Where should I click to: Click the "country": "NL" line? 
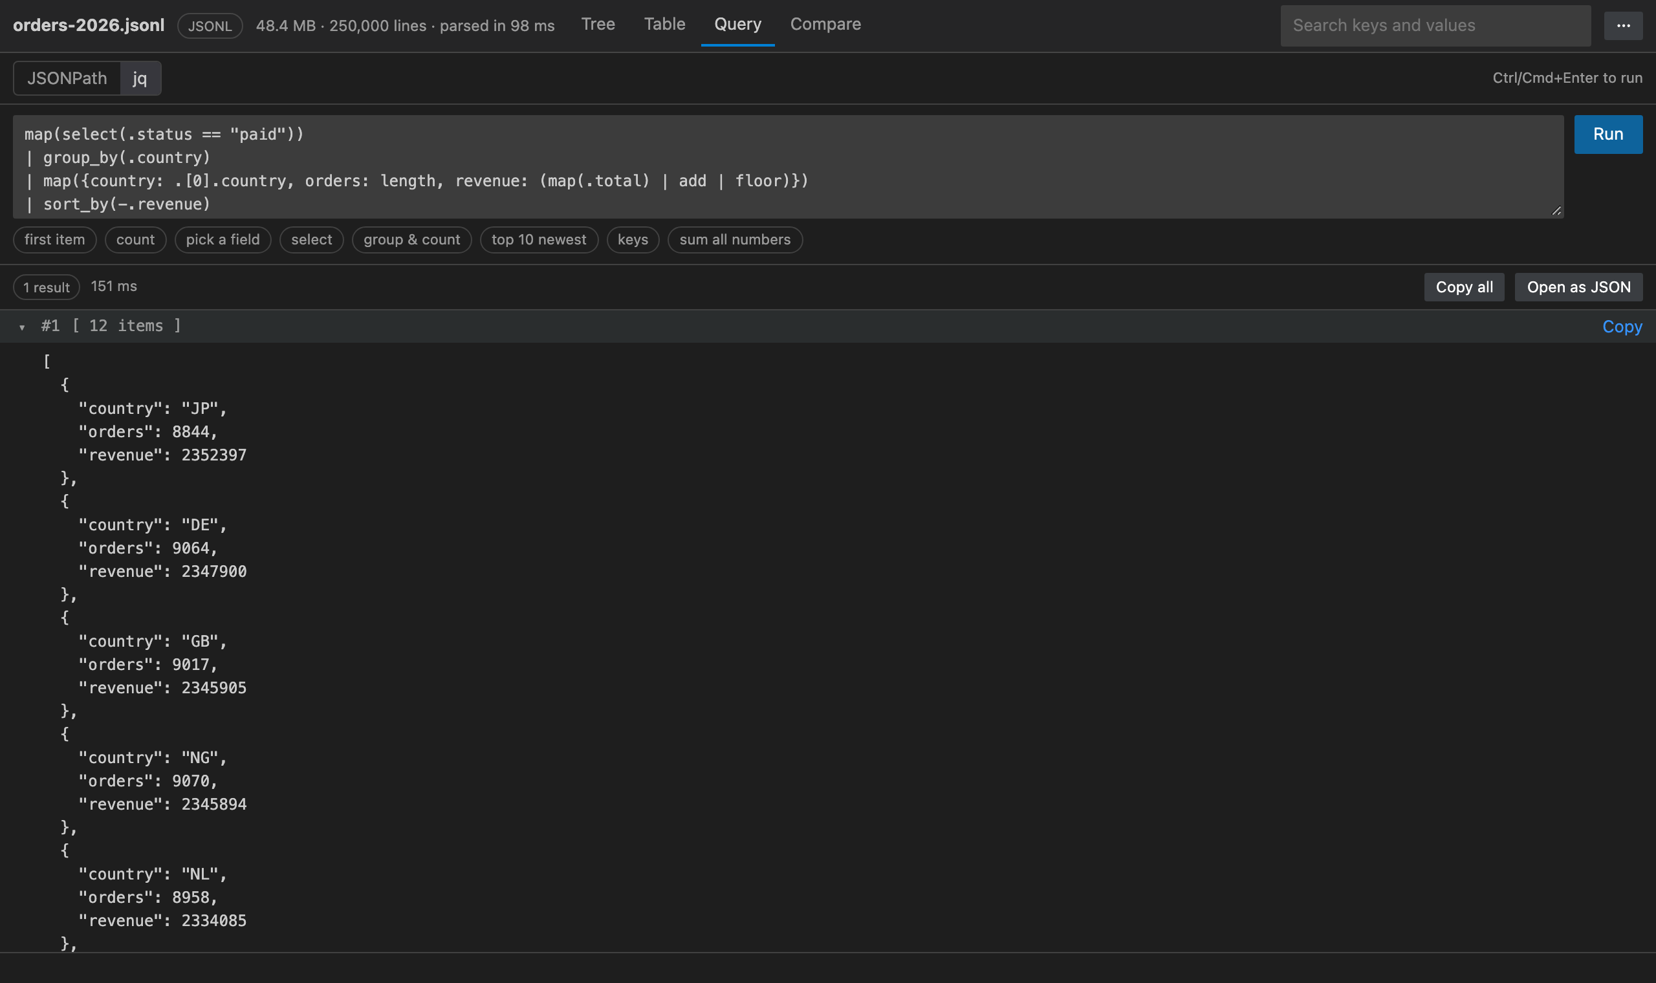153,874
